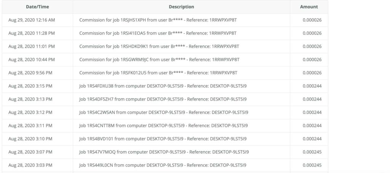Select the commission for job 1RSFK012U5
Screen dimensions: 390x173
158,73
